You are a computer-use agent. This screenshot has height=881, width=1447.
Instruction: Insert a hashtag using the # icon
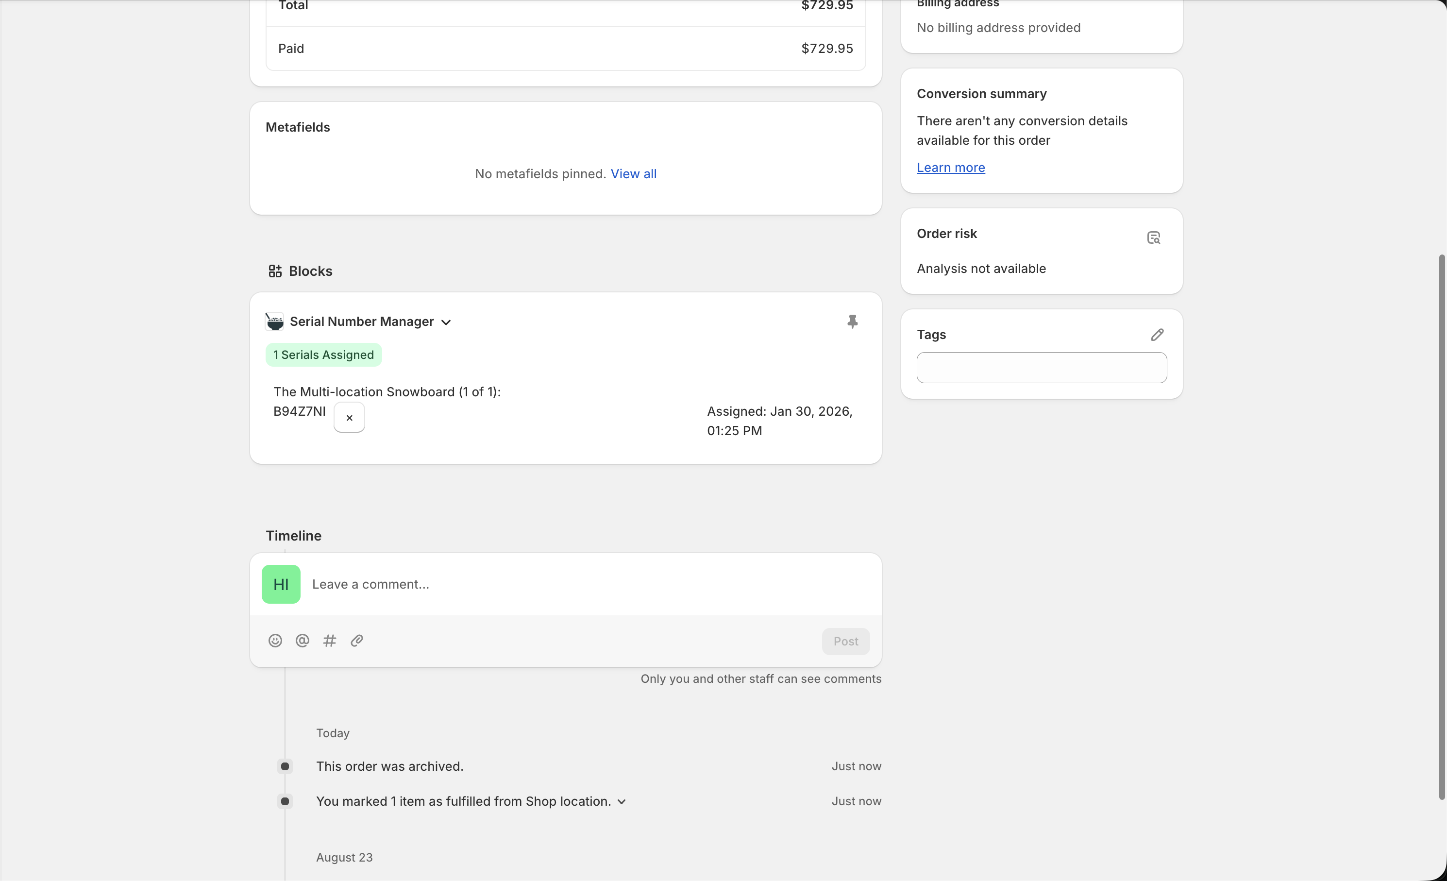(329, 641)
